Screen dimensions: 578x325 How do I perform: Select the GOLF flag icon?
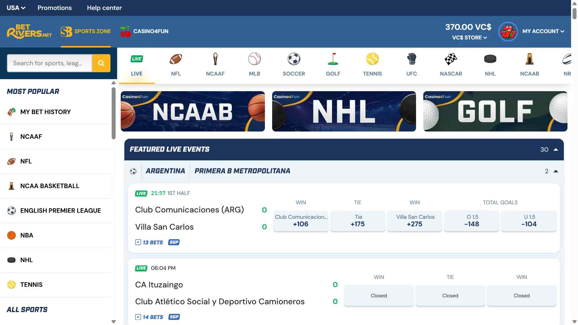click(x=333, y=59)
